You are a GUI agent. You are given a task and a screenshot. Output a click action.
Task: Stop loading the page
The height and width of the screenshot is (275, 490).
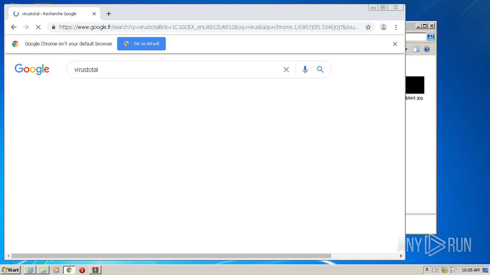pyautogui.click(x=38, y=27)
